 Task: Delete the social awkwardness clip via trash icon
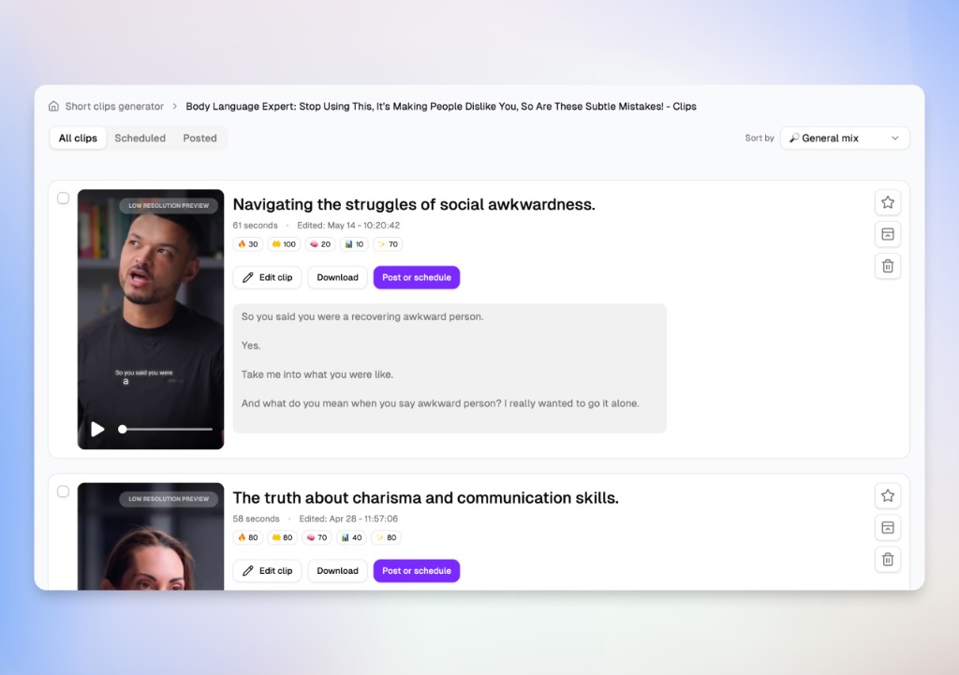tap(888, 266)
